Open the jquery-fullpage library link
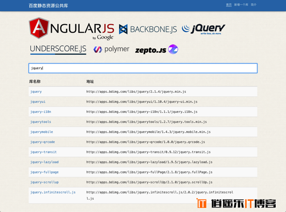 44,172
